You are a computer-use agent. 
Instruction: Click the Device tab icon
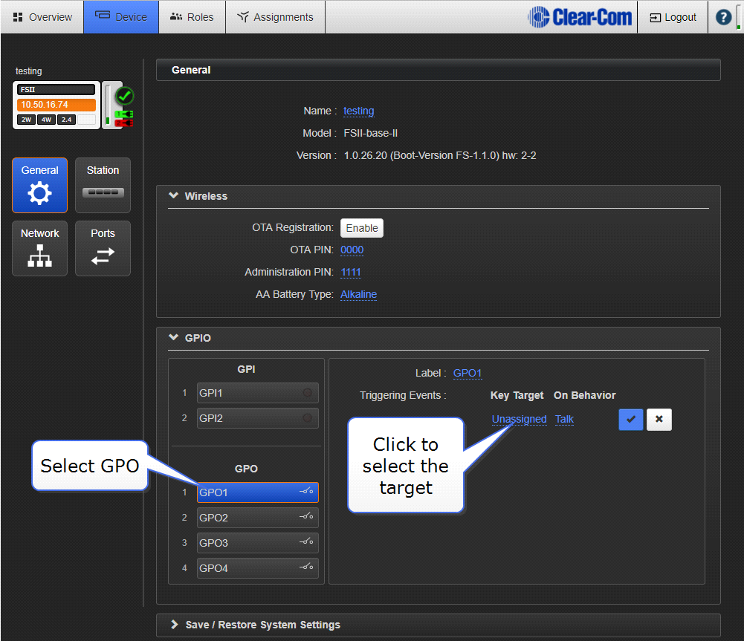[x=103, y=15]
